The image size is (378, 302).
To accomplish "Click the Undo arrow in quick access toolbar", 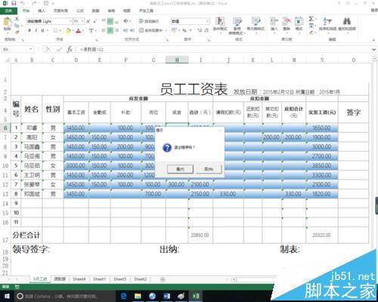I will coord(23,3).
